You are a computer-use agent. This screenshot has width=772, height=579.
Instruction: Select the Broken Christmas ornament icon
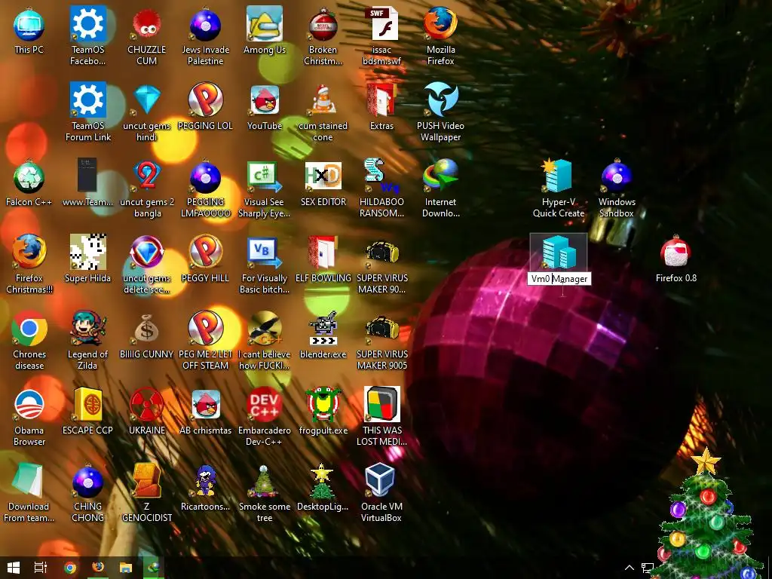click(x=323, y=25)
